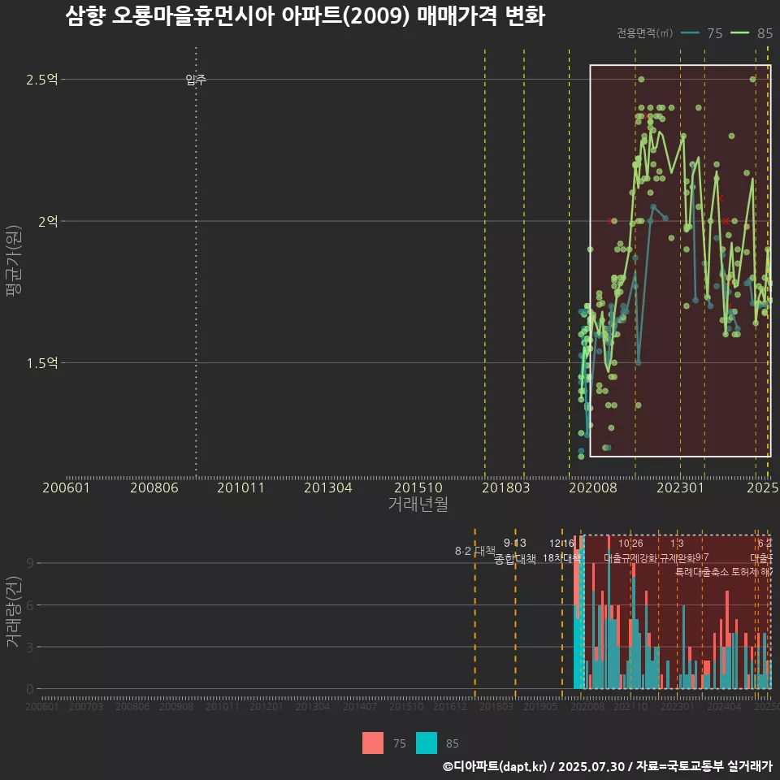
Task: Click the 12·16 18차대책 policy marker label
Action: click(561, 551)
